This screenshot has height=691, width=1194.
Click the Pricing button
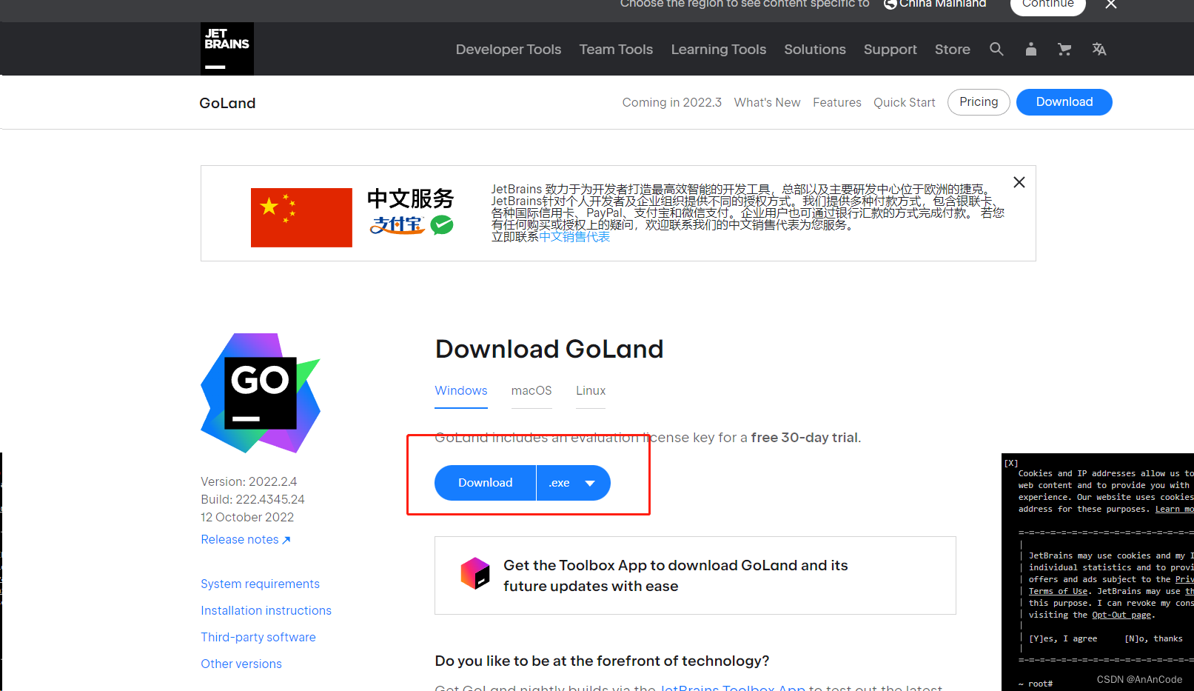pyautogui.click(x=979, y=102)
